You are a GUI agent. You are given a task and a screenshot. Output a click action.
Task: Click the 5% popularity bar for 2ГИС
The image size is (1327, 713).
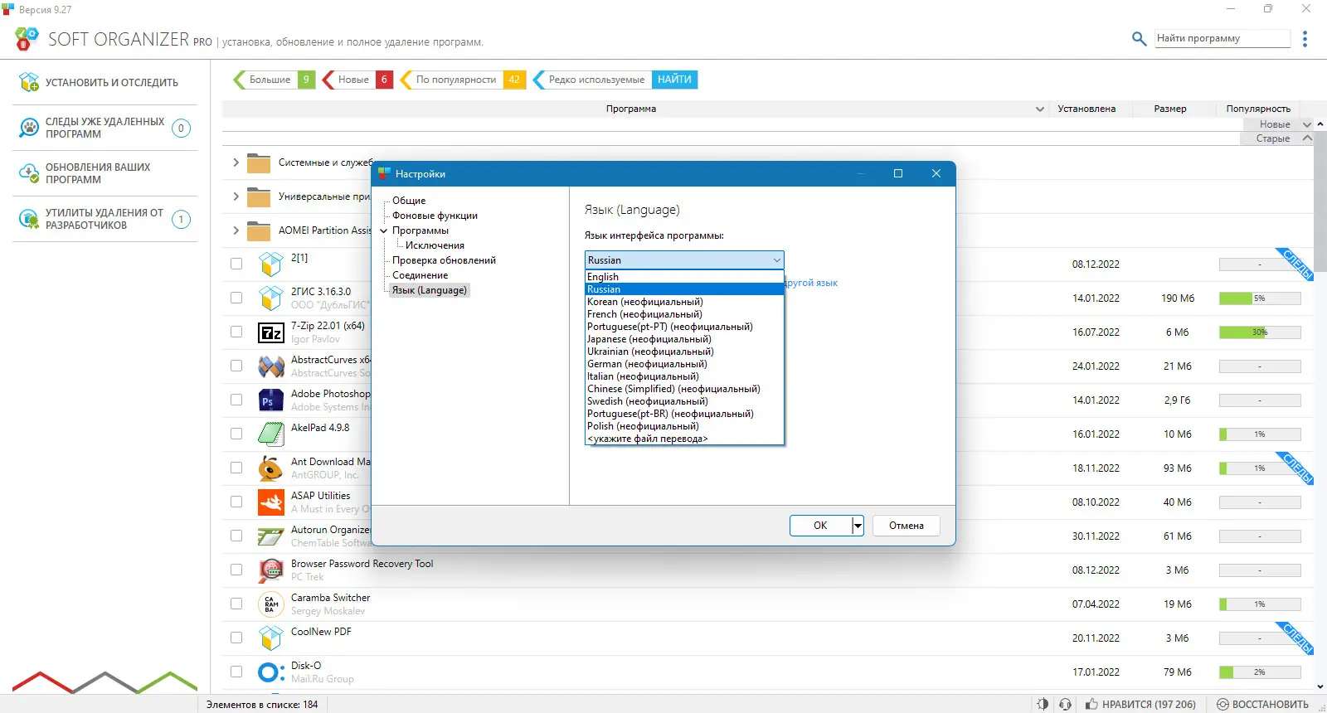click(1260, 298)
